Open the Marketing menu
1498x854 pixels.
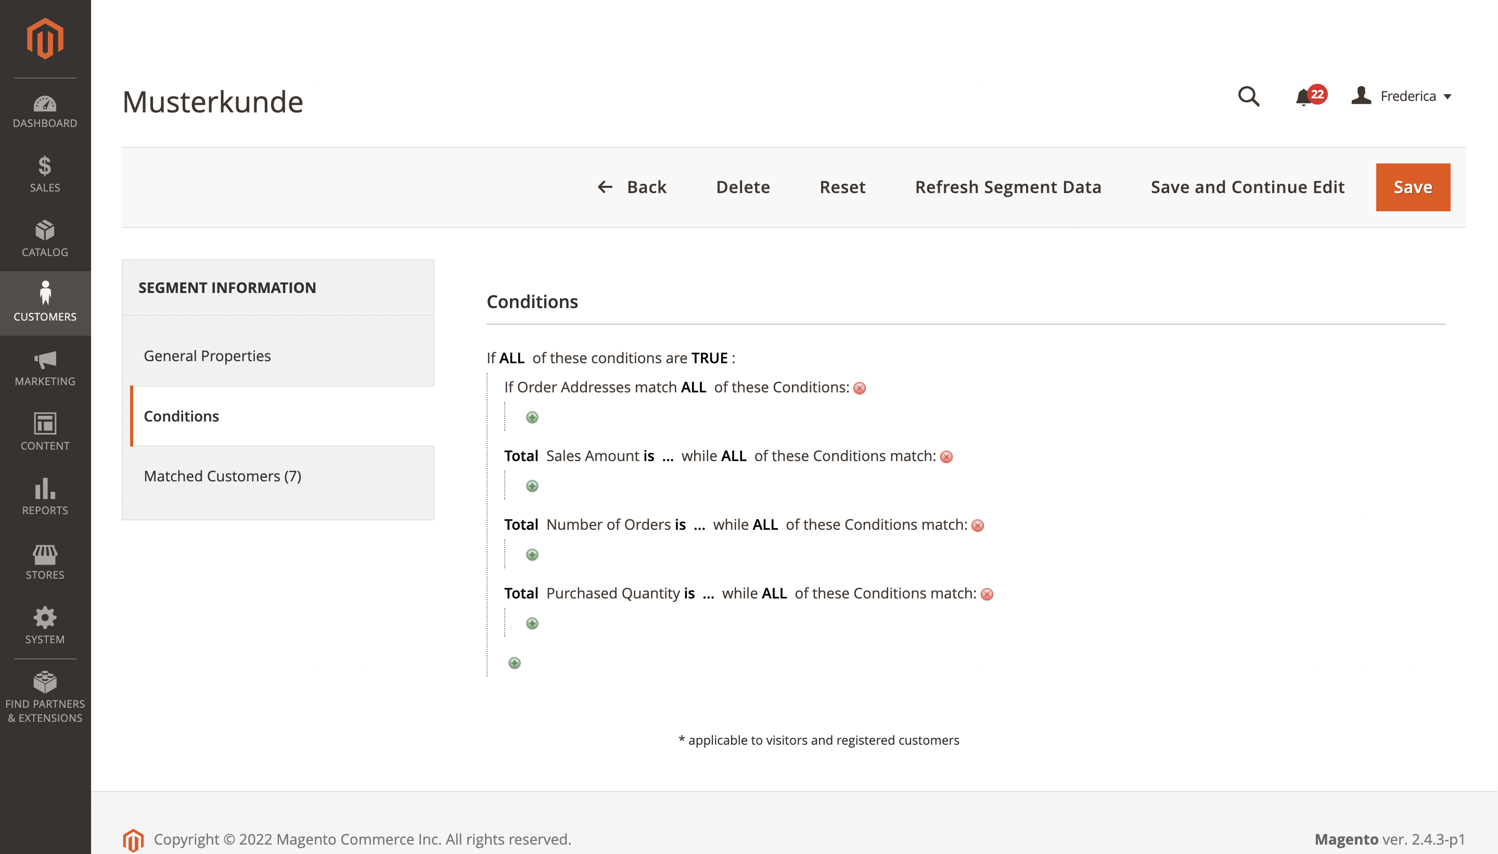(x=45, y=368)
